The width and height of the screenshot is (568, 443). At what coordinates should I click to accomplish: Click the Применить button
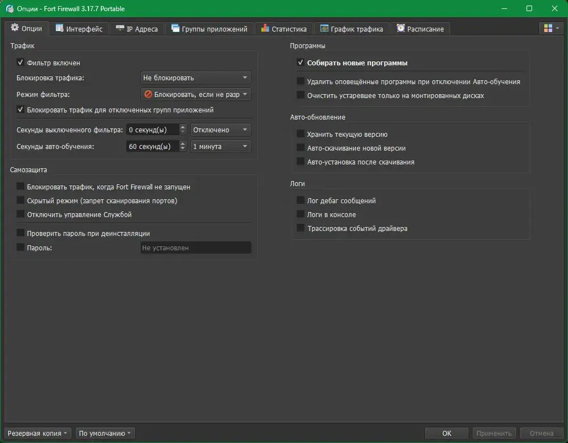[494, 433]
